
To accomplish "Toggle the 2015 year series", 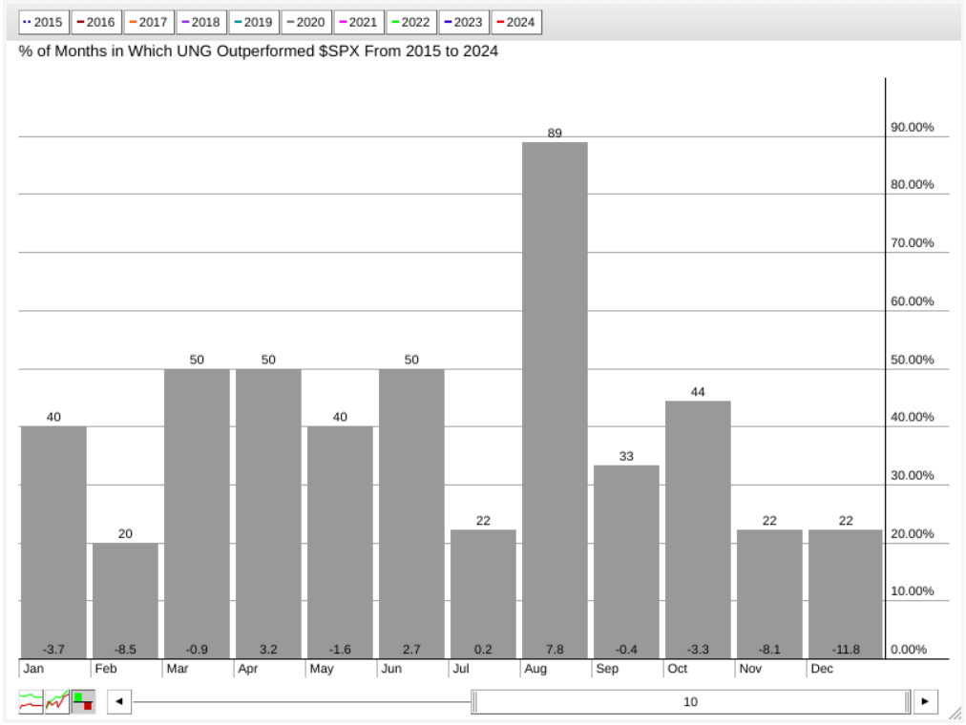I will click(43, 22).
